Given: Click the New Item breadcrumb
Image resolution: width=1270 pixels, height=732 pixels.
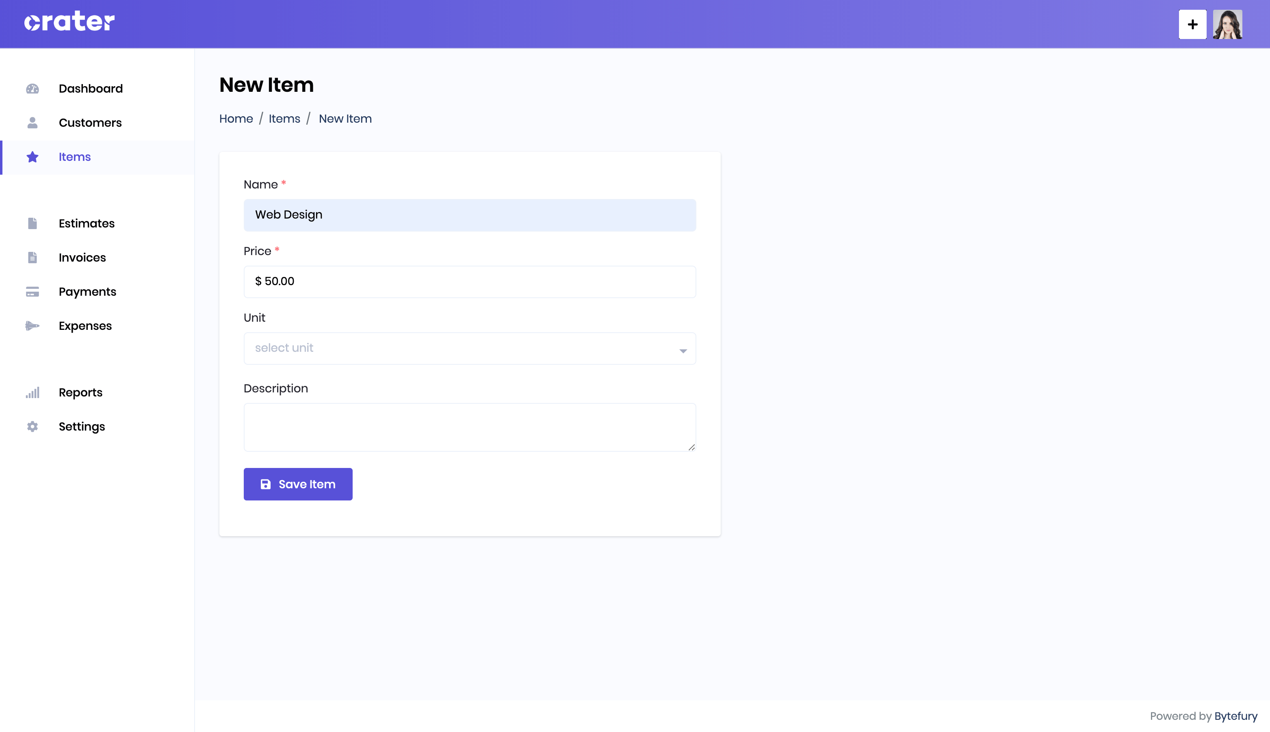Looking at the screenshot, I should click(345, 119).
